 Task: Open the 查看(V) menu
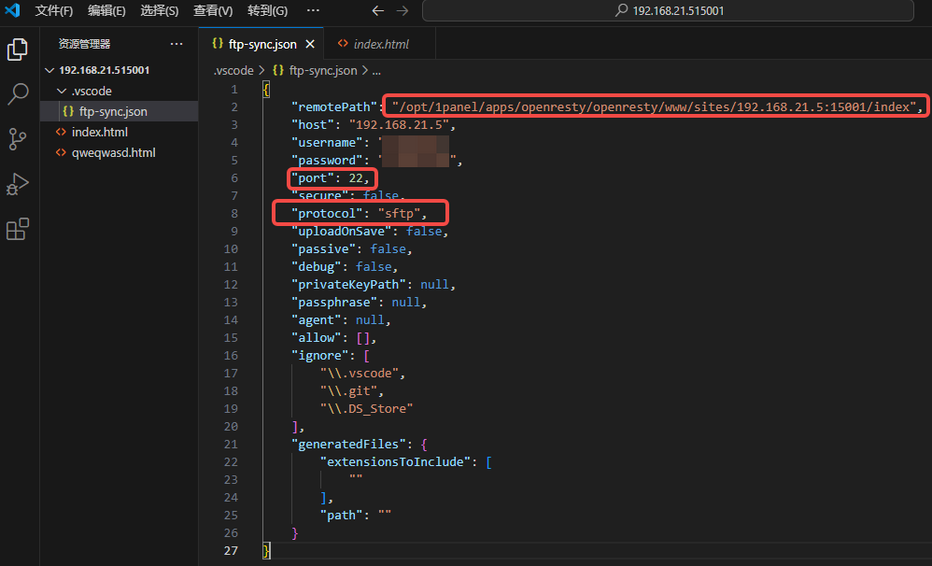point(213,11)
